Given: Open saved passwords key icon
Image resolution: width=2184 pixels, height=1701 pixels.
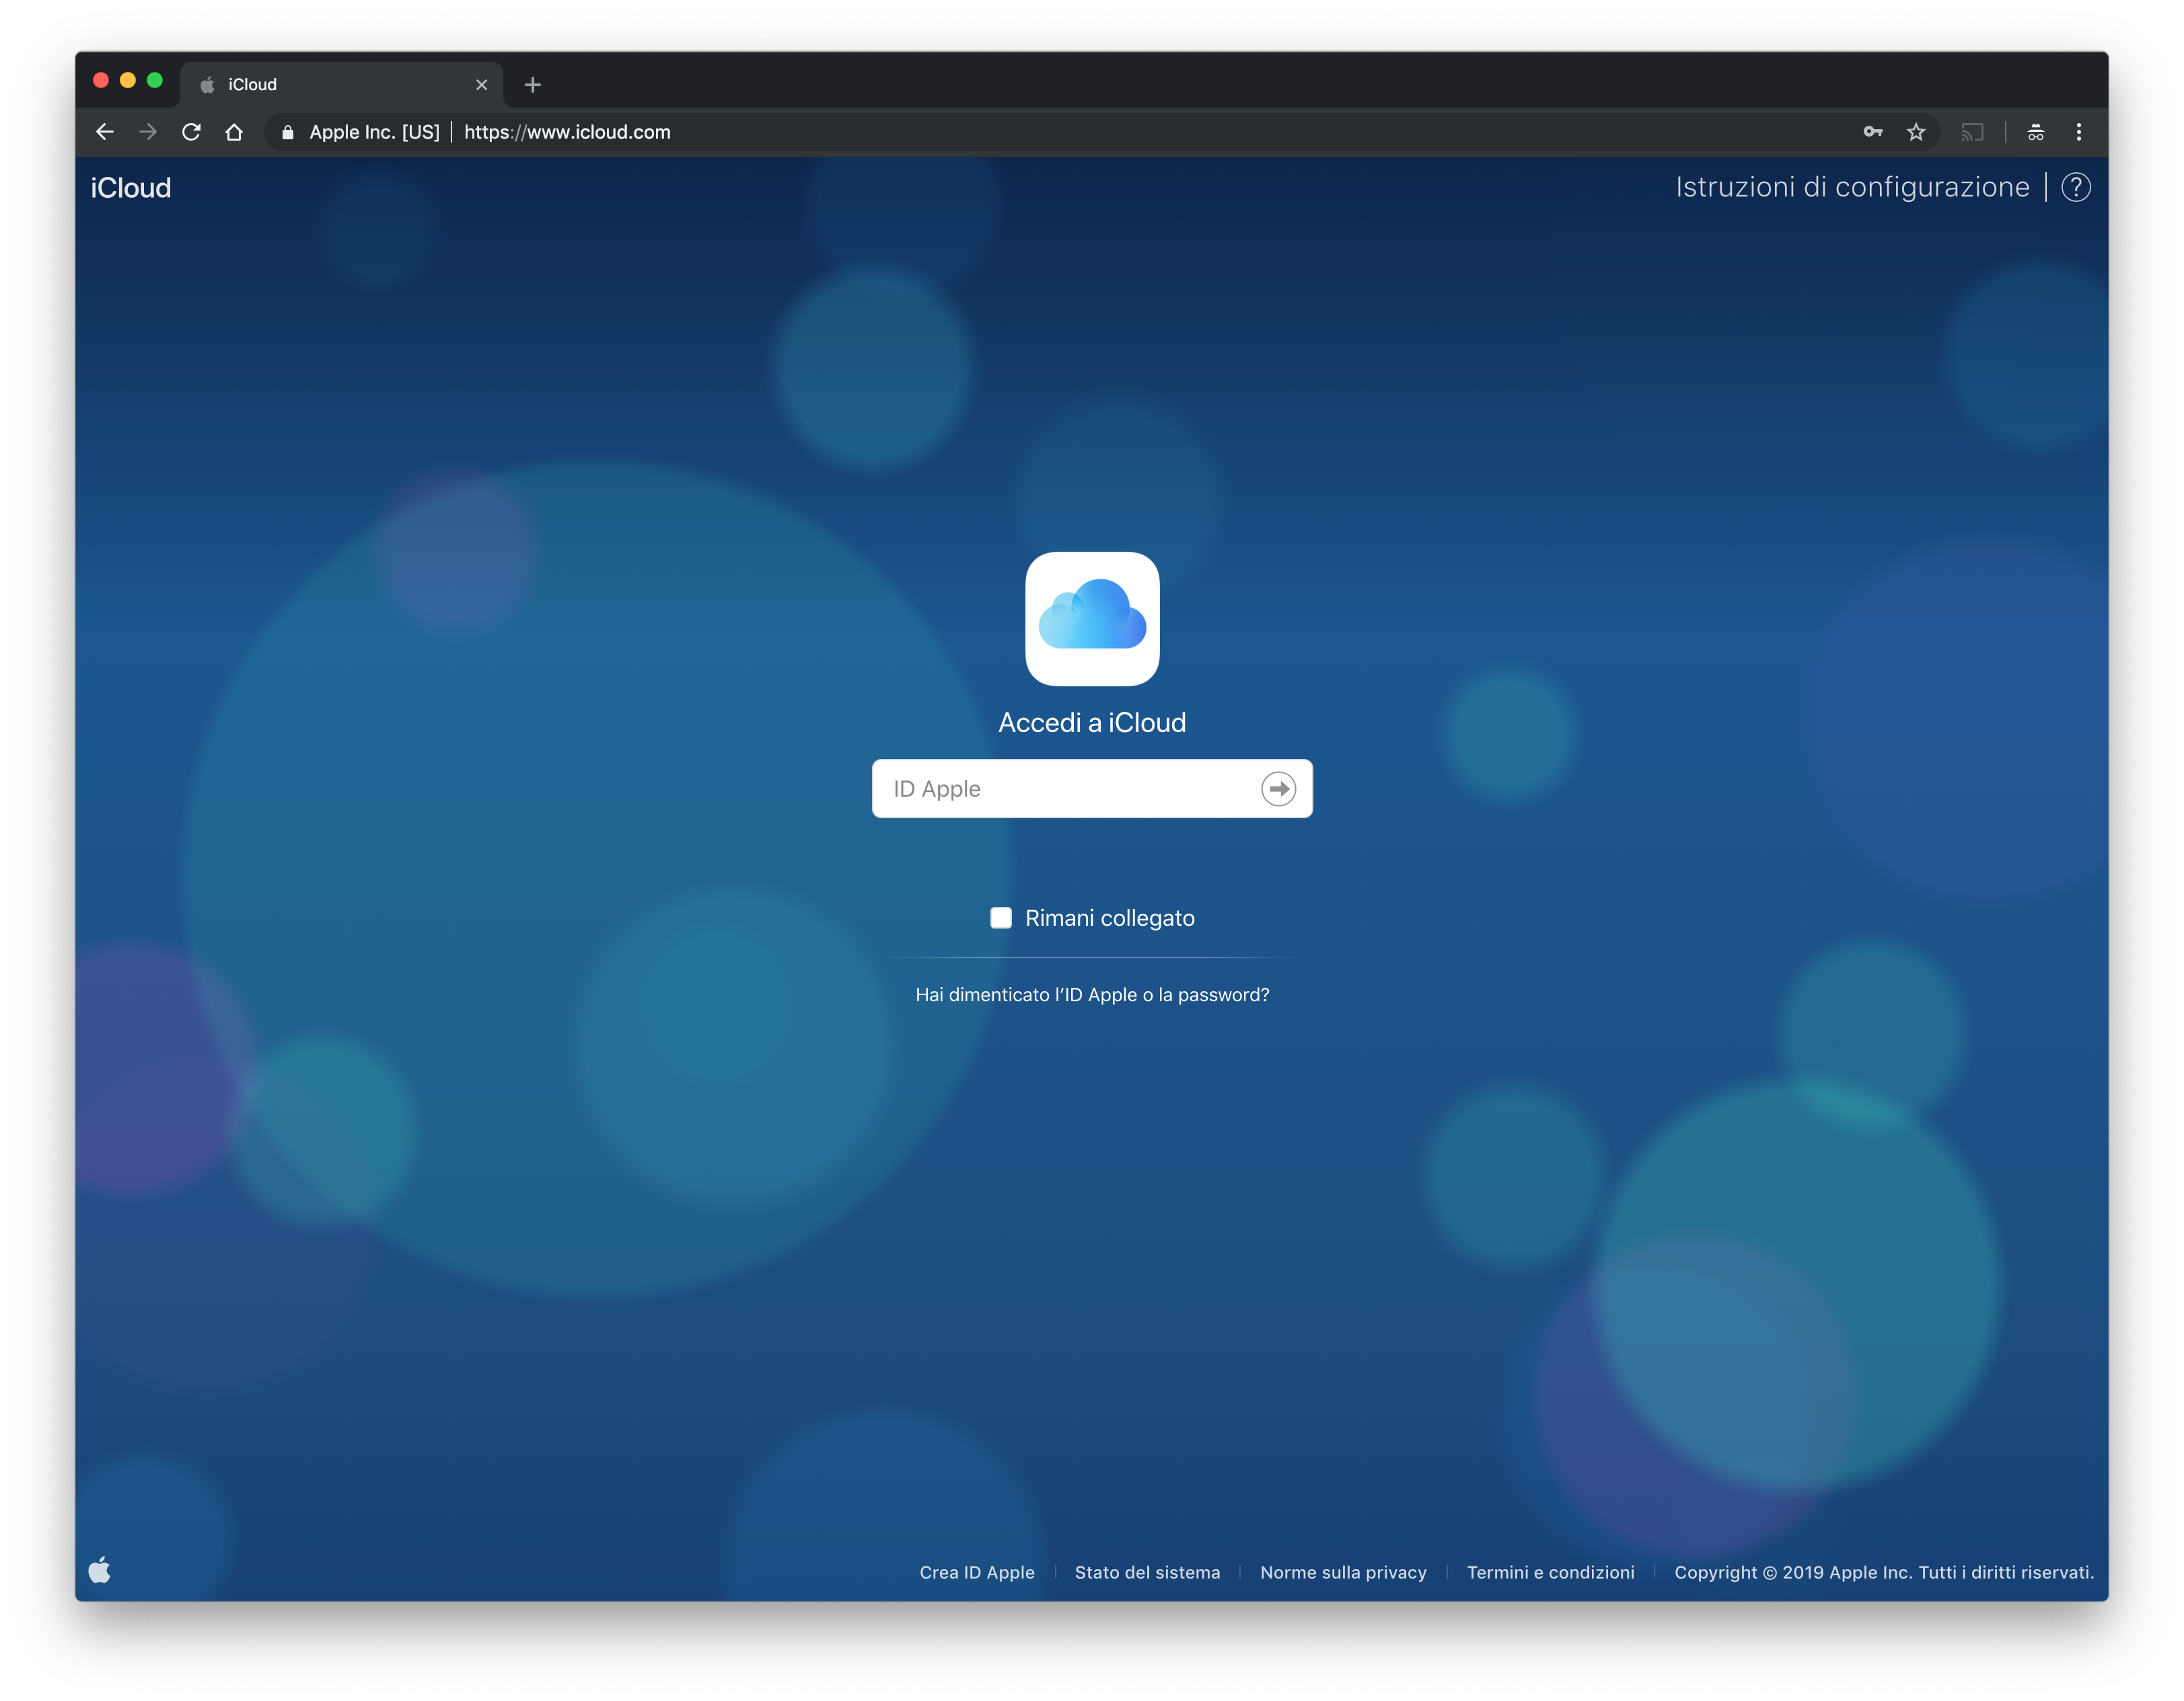Looking at the screenshot, I should pyautogui.click(x=1873, y=132).
